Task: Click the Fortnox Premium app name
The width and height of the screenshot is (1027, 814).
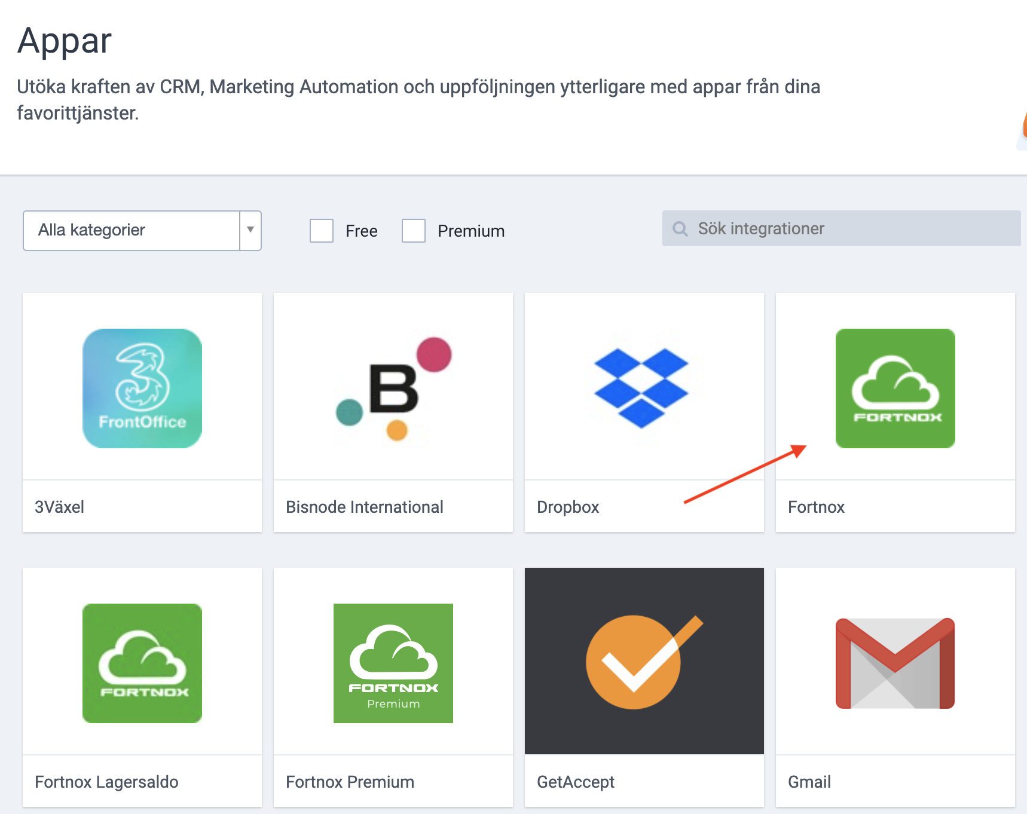Action: (x=350, y=782)
